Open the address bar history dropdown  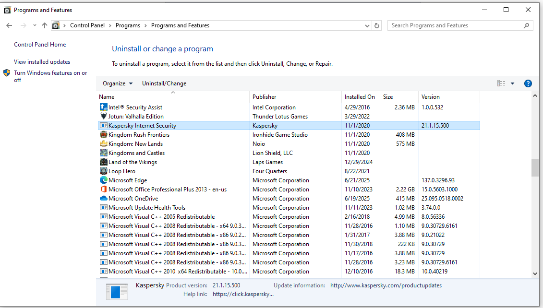(x=367, y=25)
